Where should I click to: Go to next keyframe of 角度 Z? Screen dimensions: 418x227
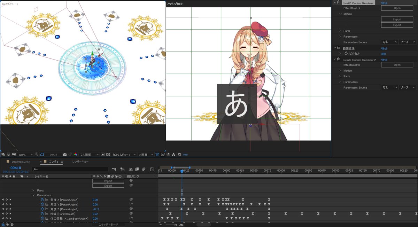pyautogui.click(x=10, y=209)
